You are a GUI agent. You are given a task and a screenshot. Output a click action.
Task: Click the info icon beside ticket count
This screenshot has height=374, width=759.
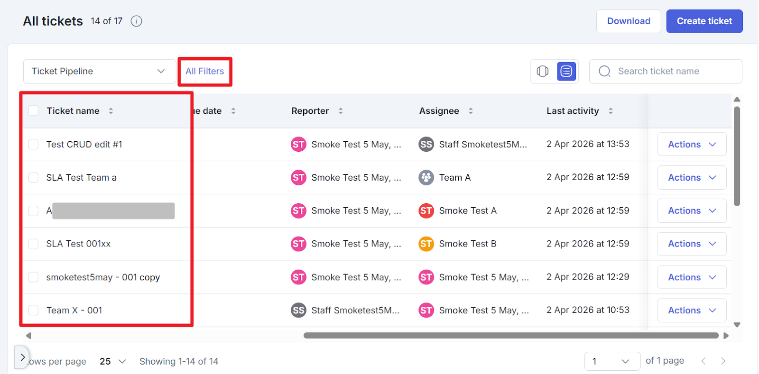pos(136,21)
